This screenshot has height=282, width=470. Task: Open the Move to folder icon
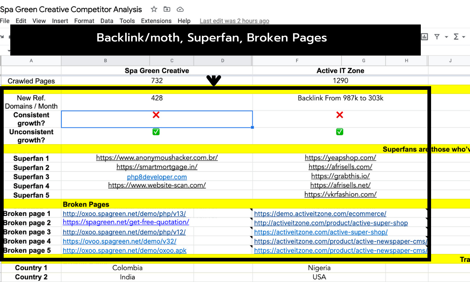point(167,9)
